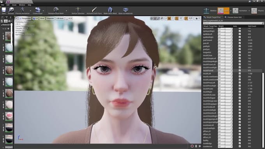Screen dimensions: 265x149
Task: Switch to Physics editor mode icon
Action: pyautogui.click(x=254, y=11)
